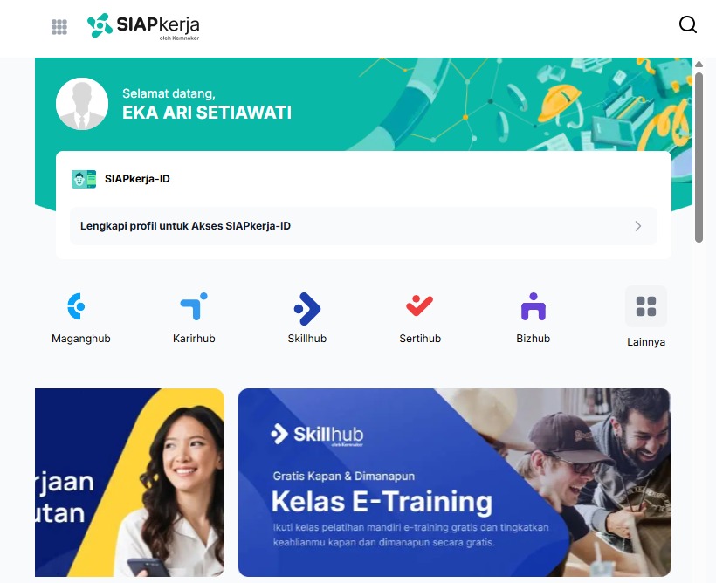Click the SIAPkerja-ID heading text
This screenshot has width=716, height=583.
[x=137, y=179]
